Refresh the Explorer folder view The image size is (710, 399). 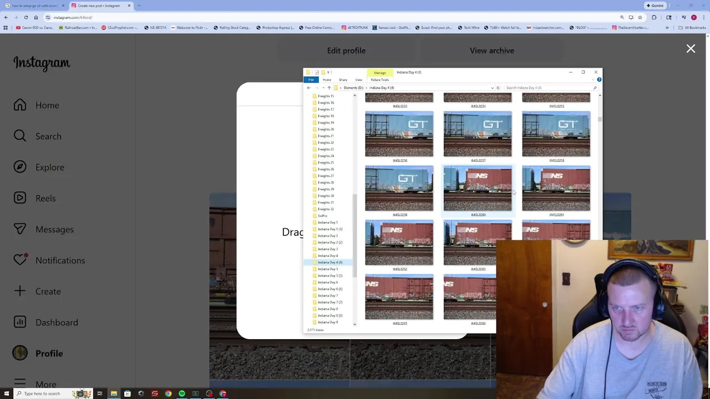[x=498, y=88]
